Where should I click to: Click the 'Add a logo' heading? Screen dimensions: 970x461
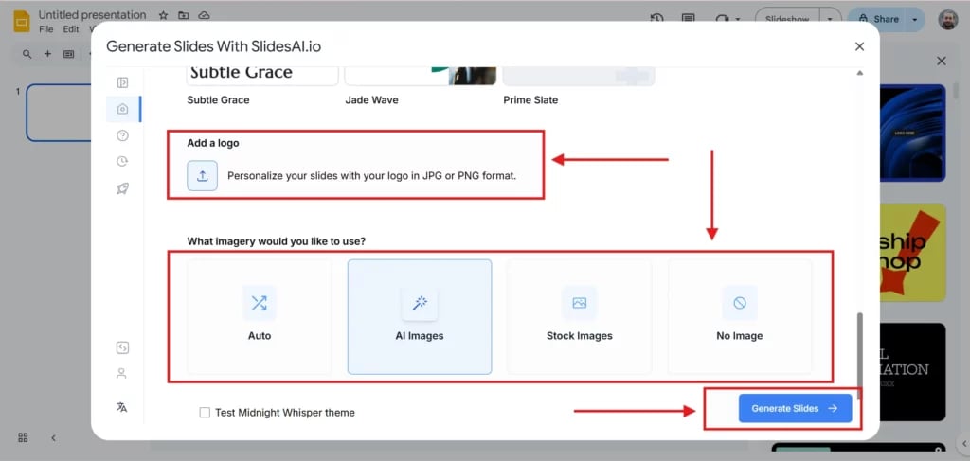pyautogui.click(x=213, y=143)
